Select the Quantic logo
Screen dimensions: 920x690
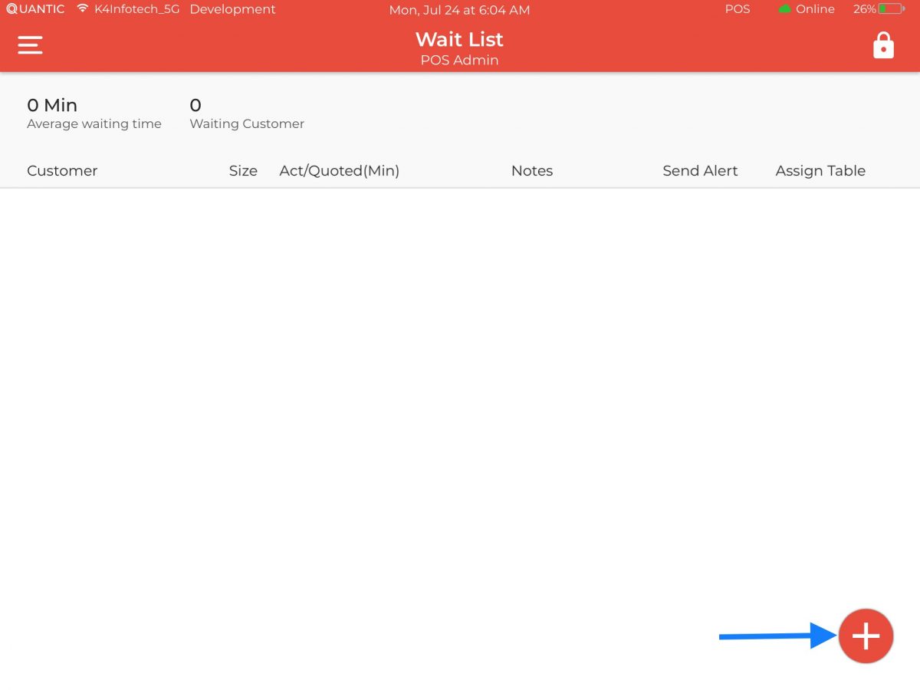[x=34, y=8]
